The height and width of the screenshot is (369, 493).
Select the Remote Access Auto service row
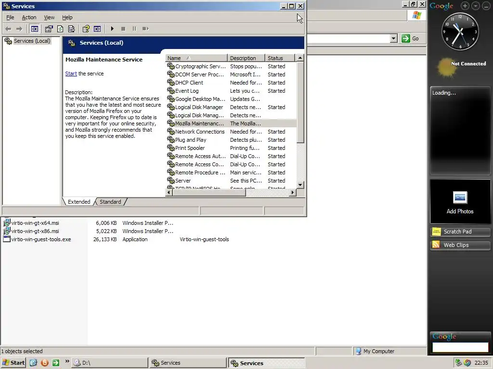(x=231, y=156)
